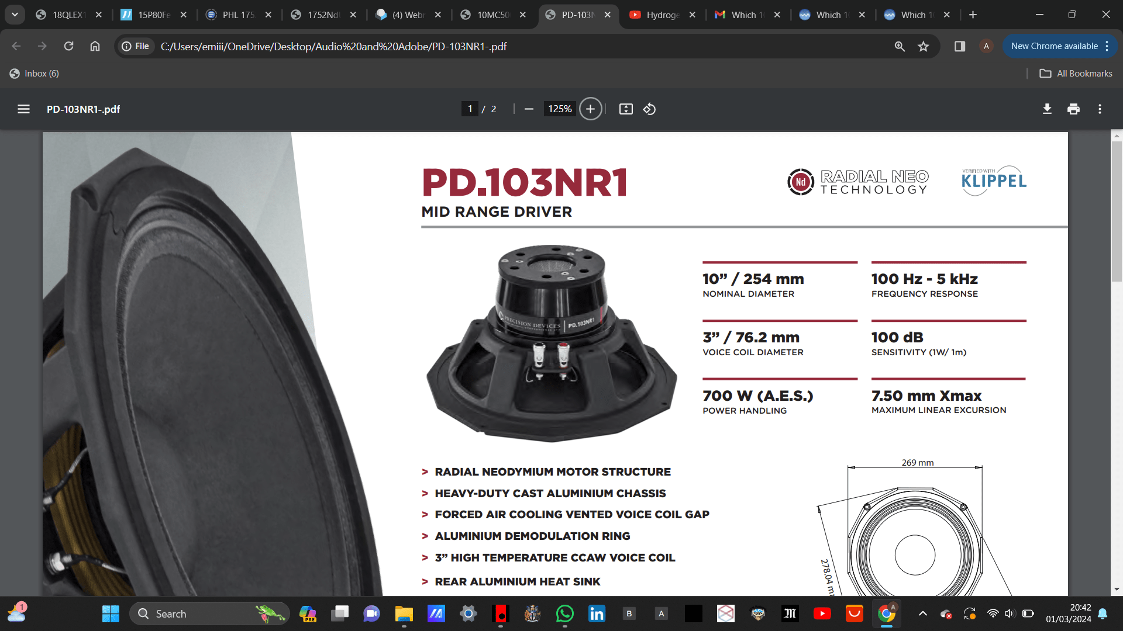Click the PD-103NR1-.pdf filename title

coord(83,109)
